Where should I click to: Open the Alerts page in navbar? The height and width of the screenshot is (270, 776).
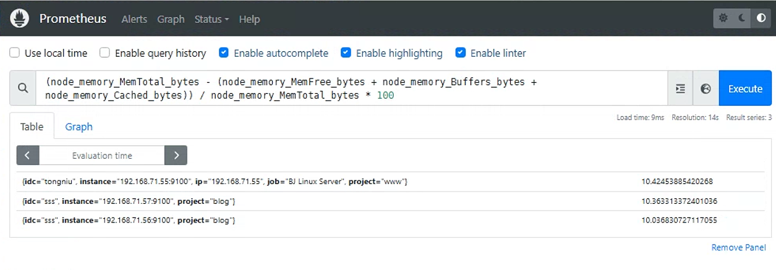[134, 19]
